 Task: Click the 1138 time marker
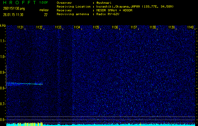153,27
